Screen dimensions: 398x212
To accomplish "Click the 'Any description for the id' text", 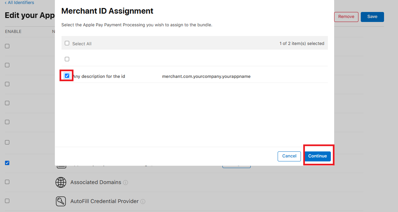I will tap(99, 77).
